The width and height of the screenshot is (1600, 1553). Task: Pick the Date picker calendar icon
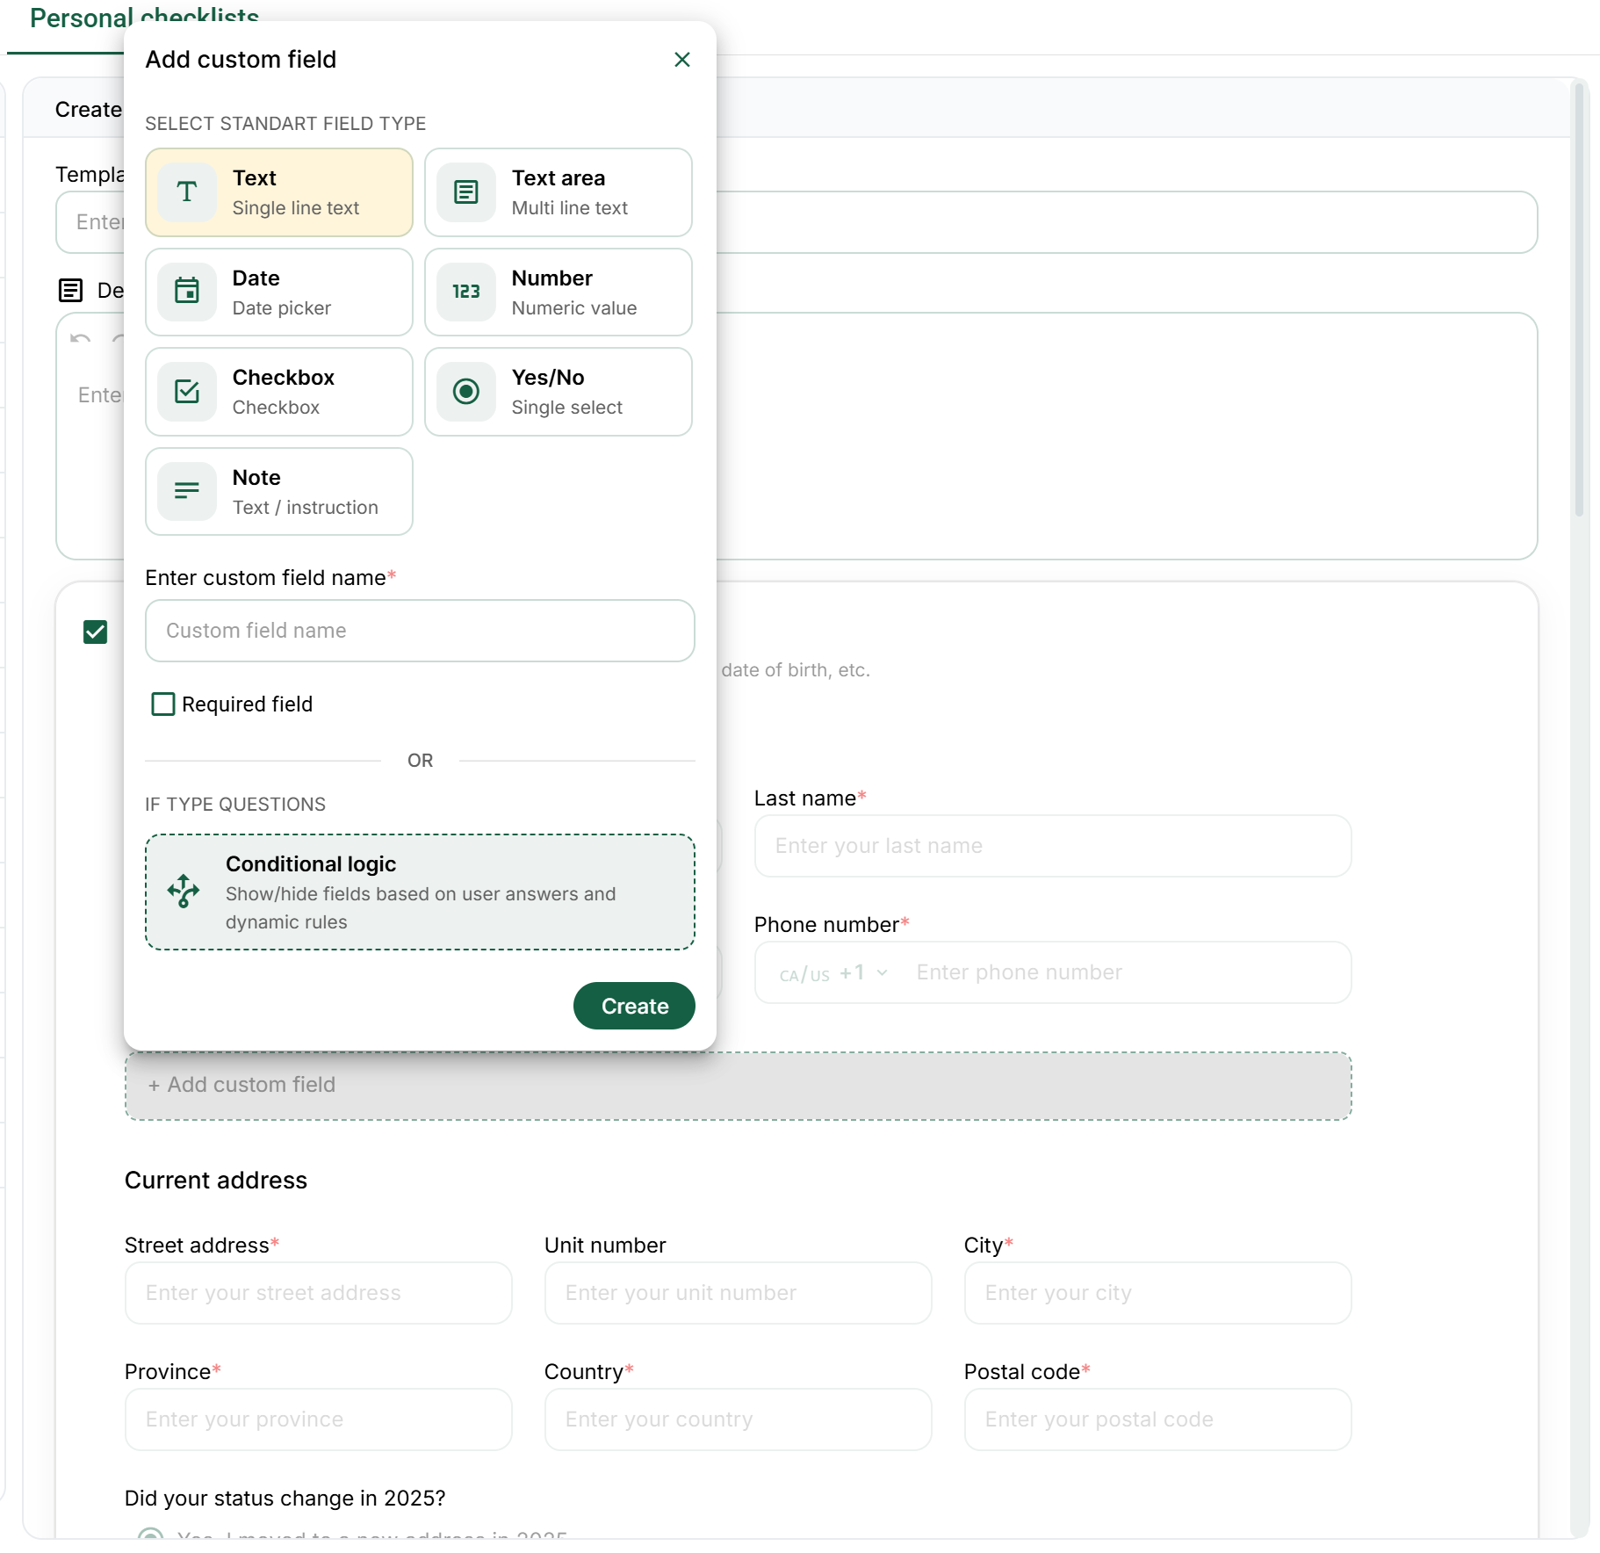click(x=187, y=292)
